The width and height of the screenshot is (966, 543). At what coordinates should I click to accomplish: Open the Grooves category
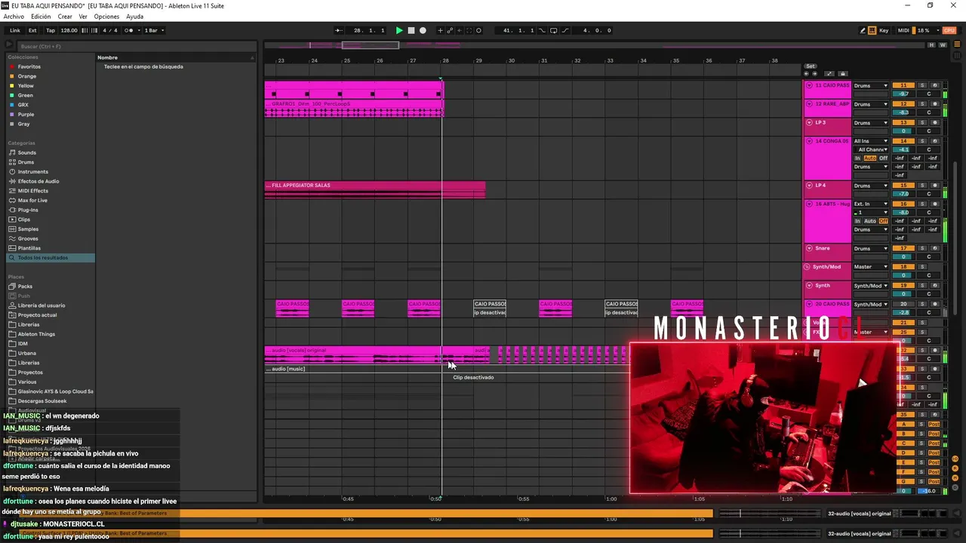click(x=28, y=239)
